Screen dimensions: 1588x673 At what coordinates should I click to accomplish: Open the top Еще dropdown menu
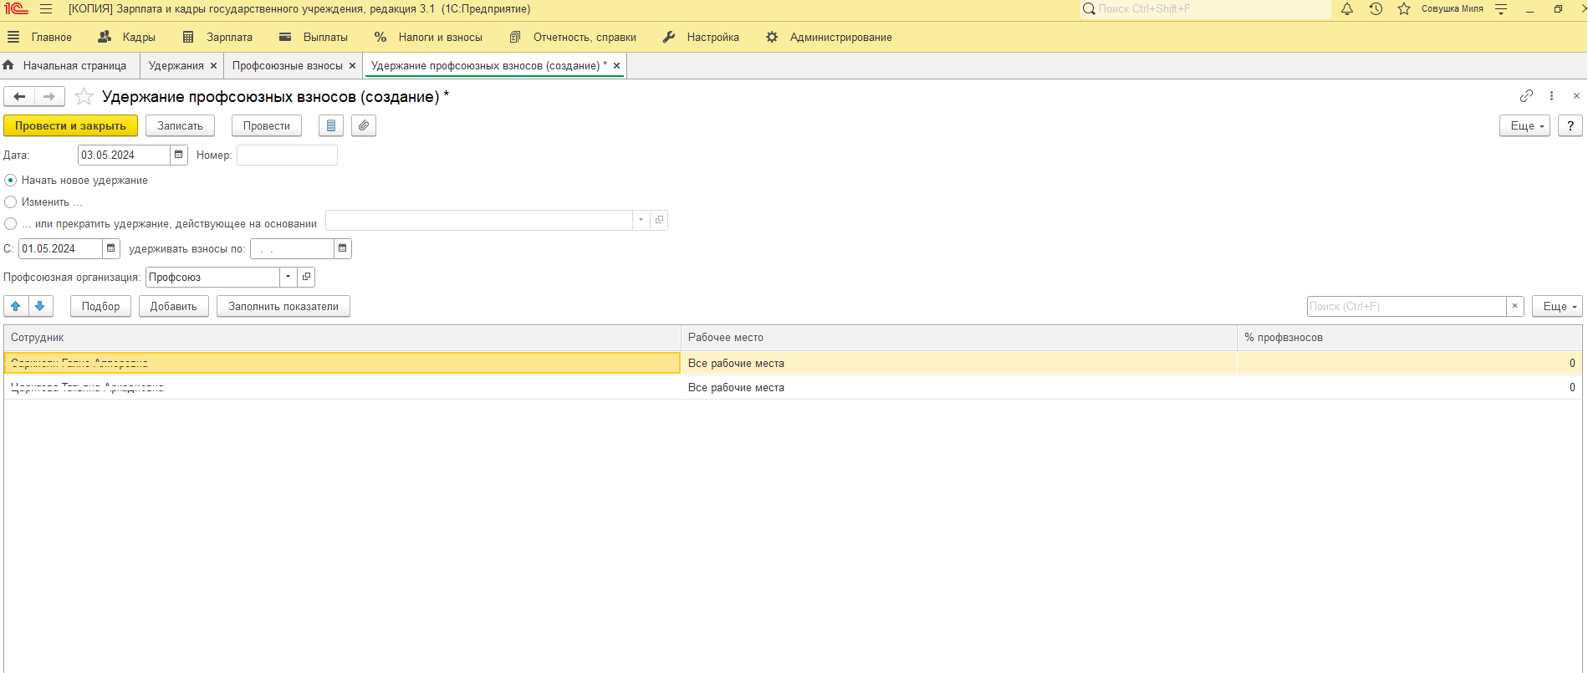click(x=1525, y=125)
